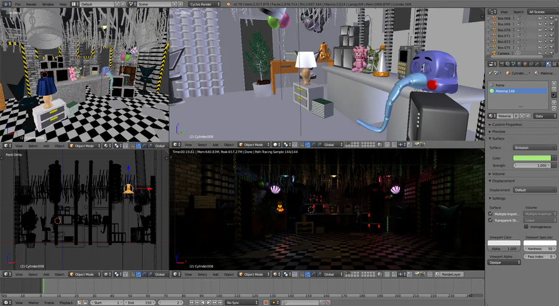Open the Constraints properties tab
The image size is (559, 306).
(x=531, y=64)
